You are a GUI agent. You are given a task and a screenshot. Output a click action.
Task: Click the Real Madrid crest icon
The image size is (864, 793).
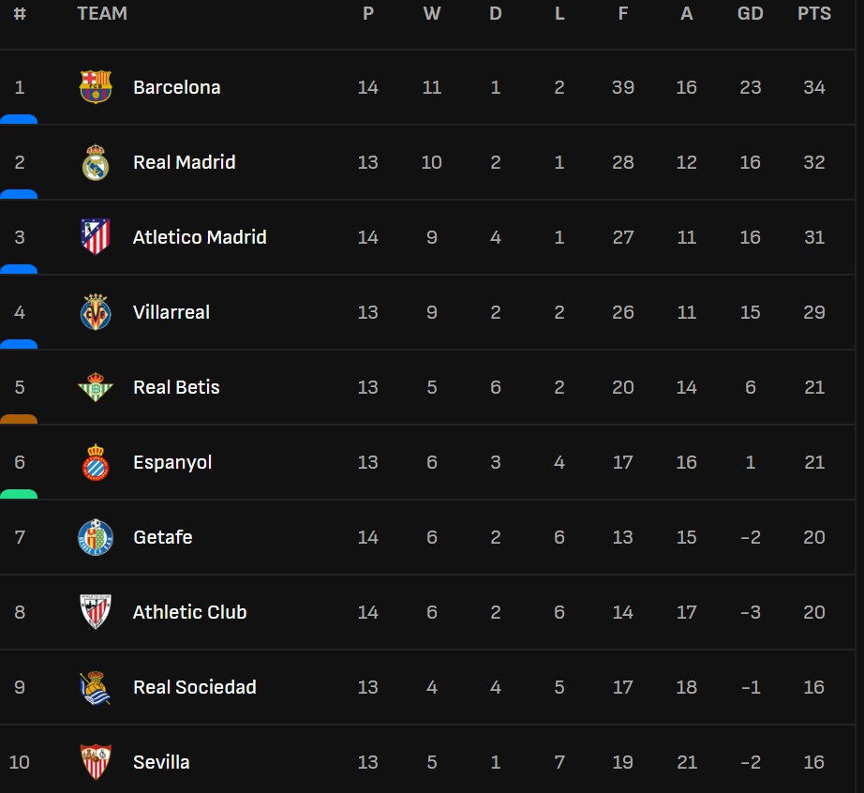tap(96, 162)
